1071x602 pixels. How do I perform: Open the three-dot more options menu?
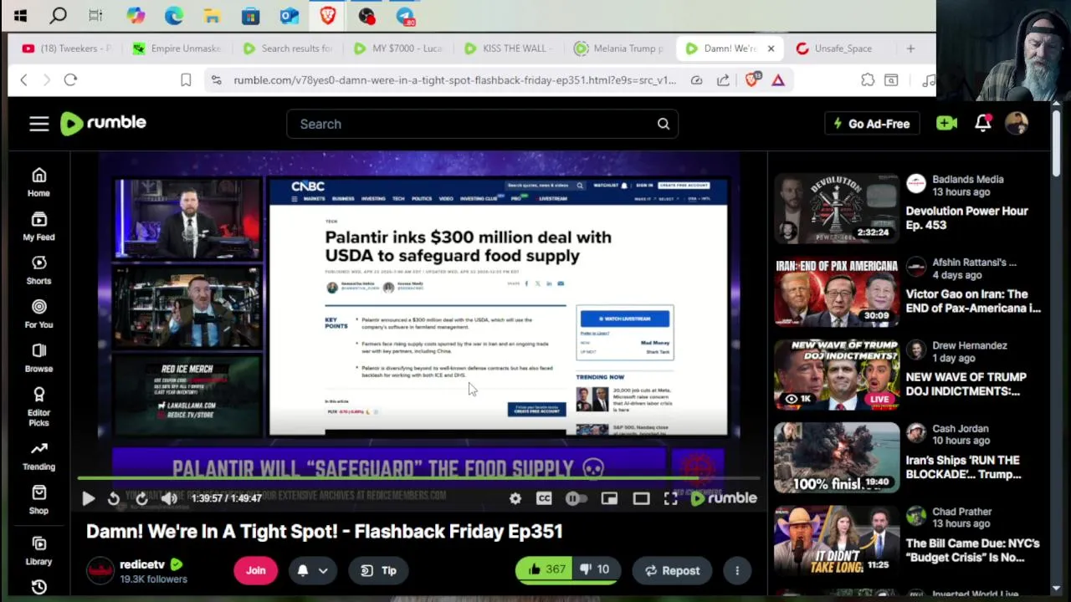pyautogui.click(x=737, y=570)
